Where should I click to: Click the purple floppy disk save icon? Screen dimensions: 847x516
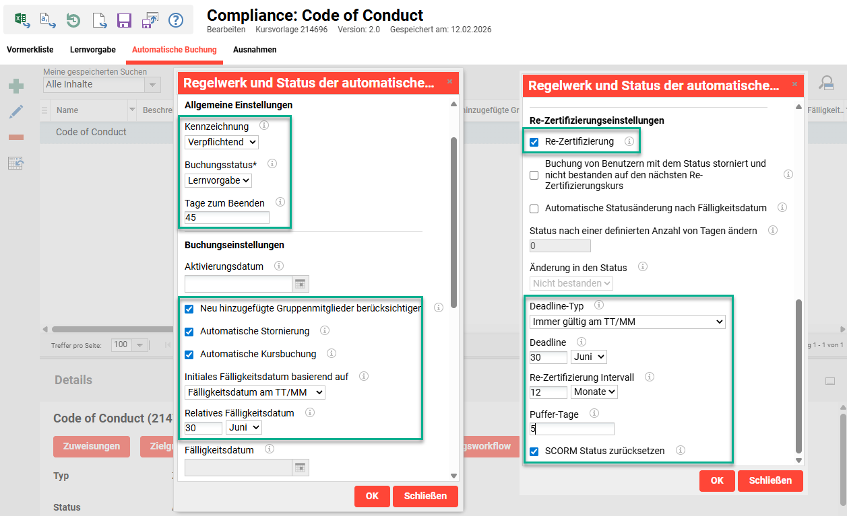tap(124, 20)
